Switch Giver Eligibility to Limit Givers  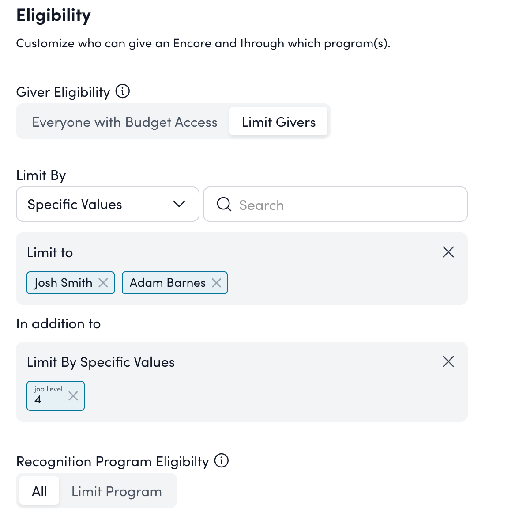click(x=278, y=122)
